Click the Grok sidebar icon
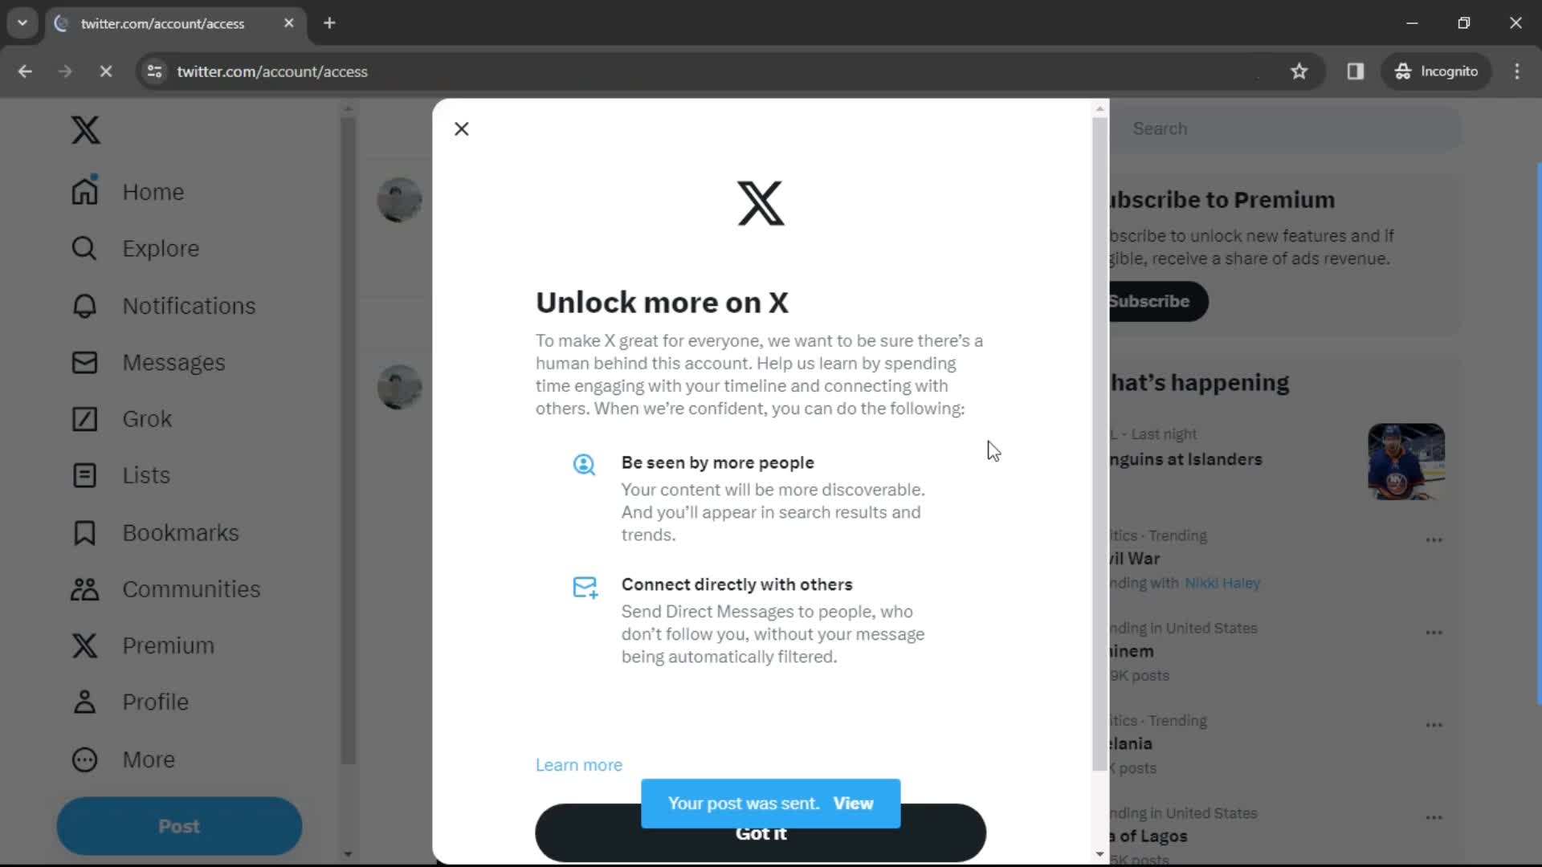Image resolution: width=1542 pixels, height=867 pixels. click(x=84, y=417)
